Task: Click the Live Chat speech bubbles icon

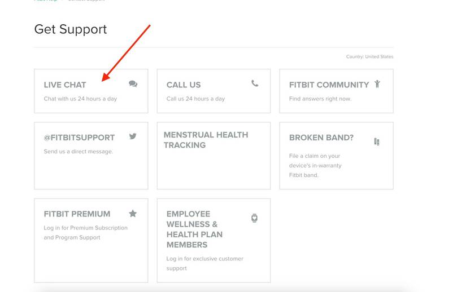Action: [x=133, y=84]
